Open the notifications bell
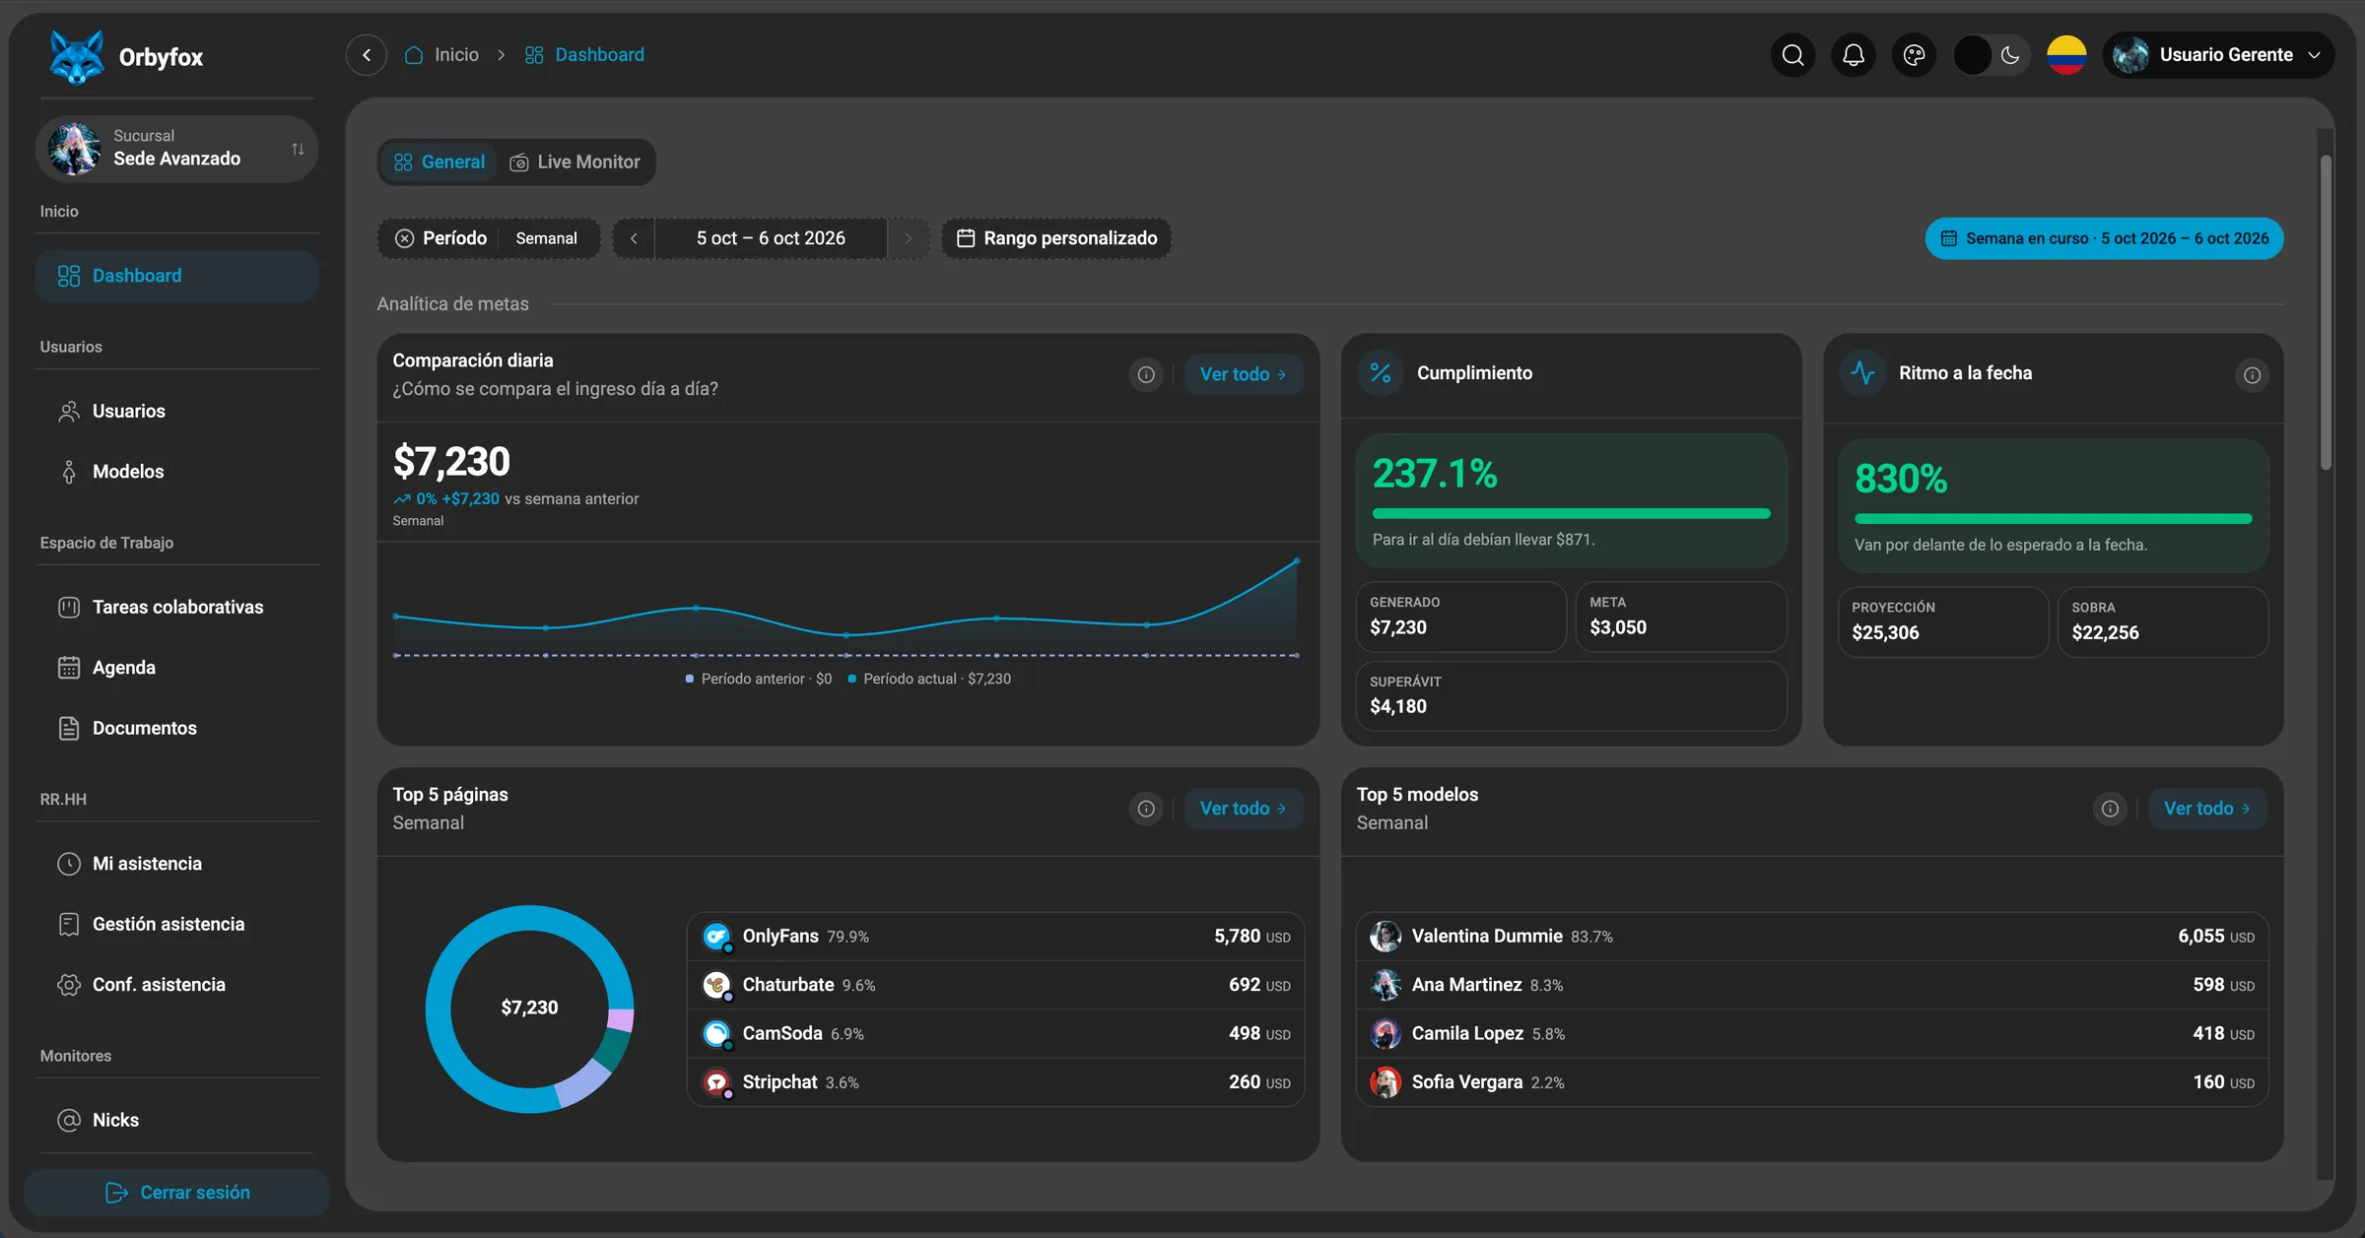The width and height of the screenshot is (2365, 1238). click(1854, 55)
